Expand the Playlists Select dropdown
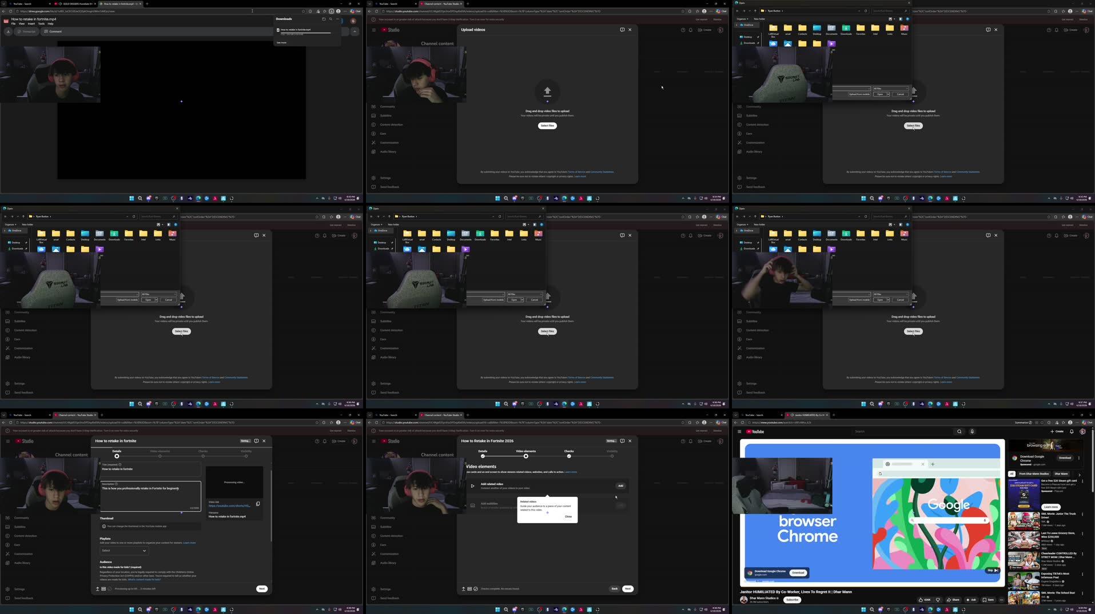 tap(124, 551)
